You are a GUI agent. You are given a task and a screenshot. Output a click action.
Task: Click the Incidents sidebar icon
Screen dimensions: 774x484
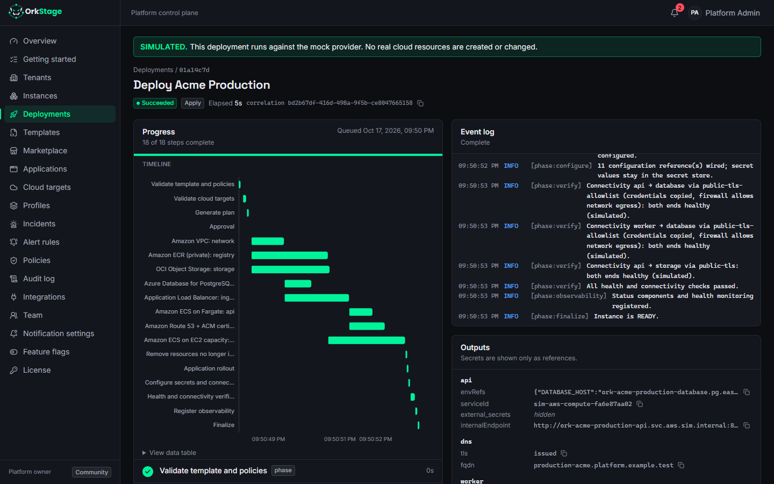coord(14,224)
